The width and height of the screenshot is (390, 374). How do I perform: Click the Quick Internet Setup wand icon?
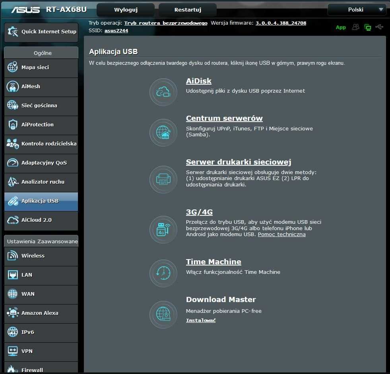click(13, 31)
